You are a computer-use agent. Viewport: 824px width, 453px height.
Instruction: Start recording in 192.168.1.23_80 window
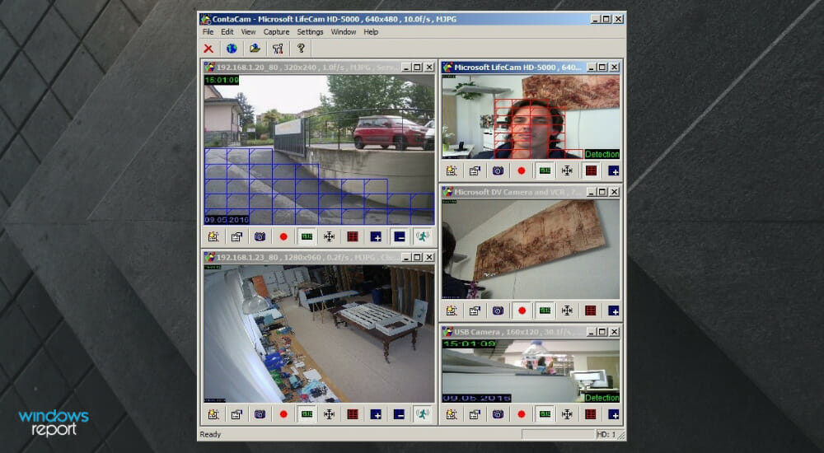click(283, 414)
